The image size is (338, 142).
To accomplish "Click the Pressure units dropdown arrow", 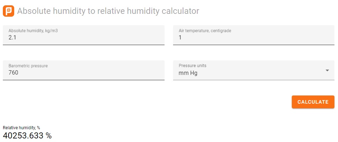I will (x=327, y=70).
